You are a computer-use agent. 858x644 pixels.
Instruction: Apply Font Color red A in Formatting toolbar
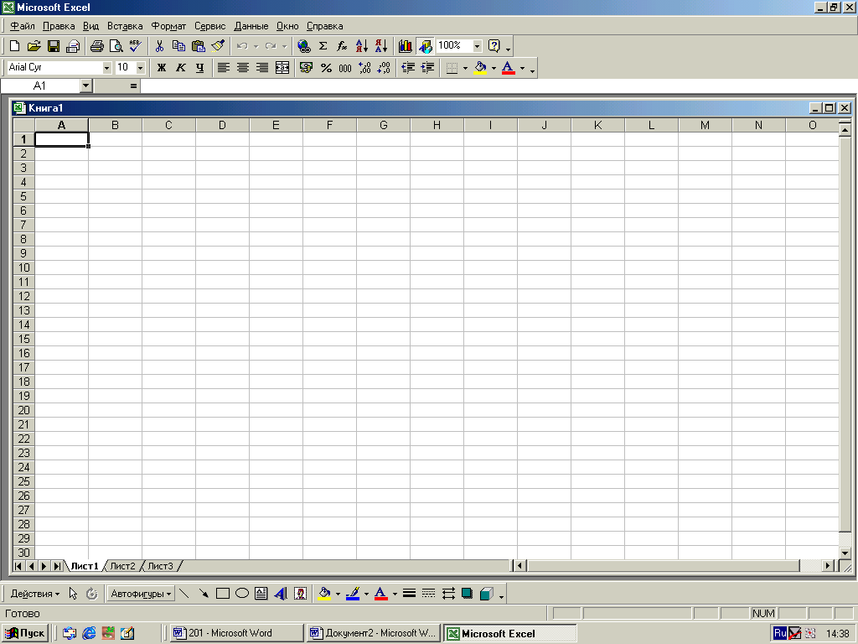[509, 68]
